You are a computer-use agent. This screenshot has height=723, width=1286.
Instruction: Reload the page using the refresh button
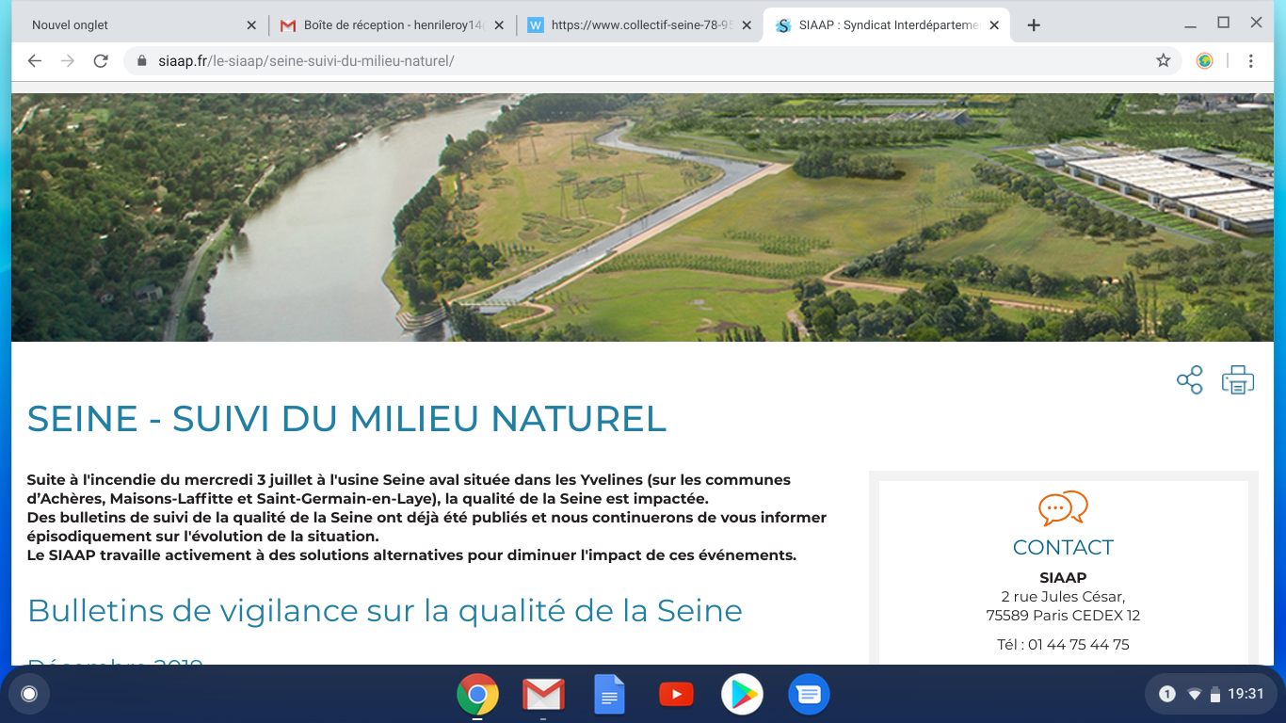101,61
